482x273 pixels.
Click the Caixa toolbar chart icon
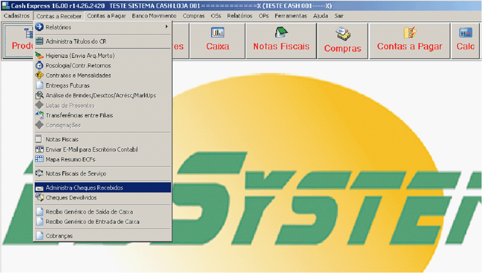pos(217,32)
